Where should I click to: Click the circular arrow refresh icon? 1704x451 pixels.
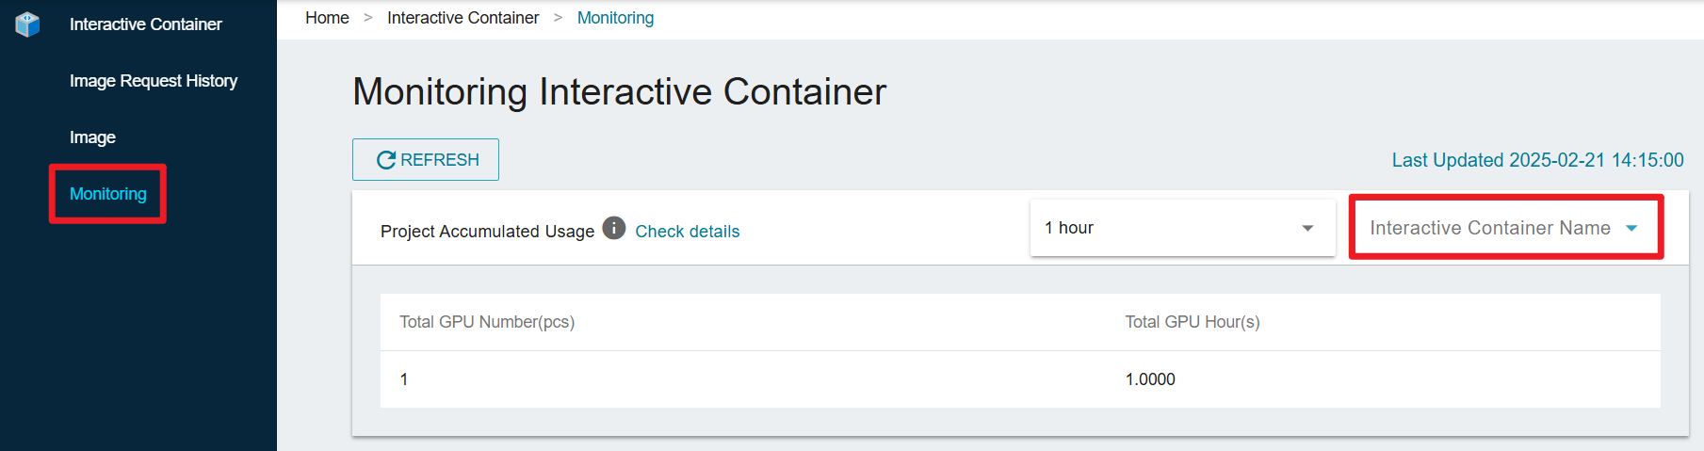(386, 160)
